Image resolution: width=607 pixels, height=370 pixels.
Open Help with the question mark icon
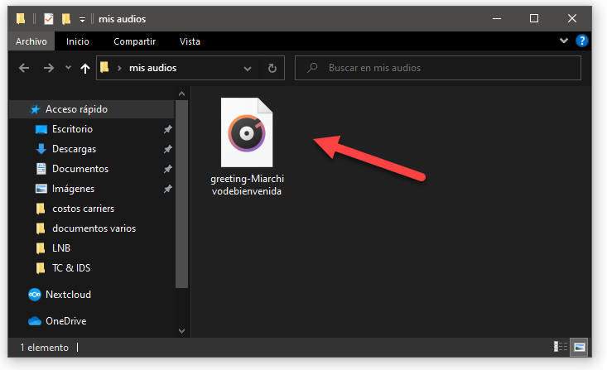(x=581, y=41)
